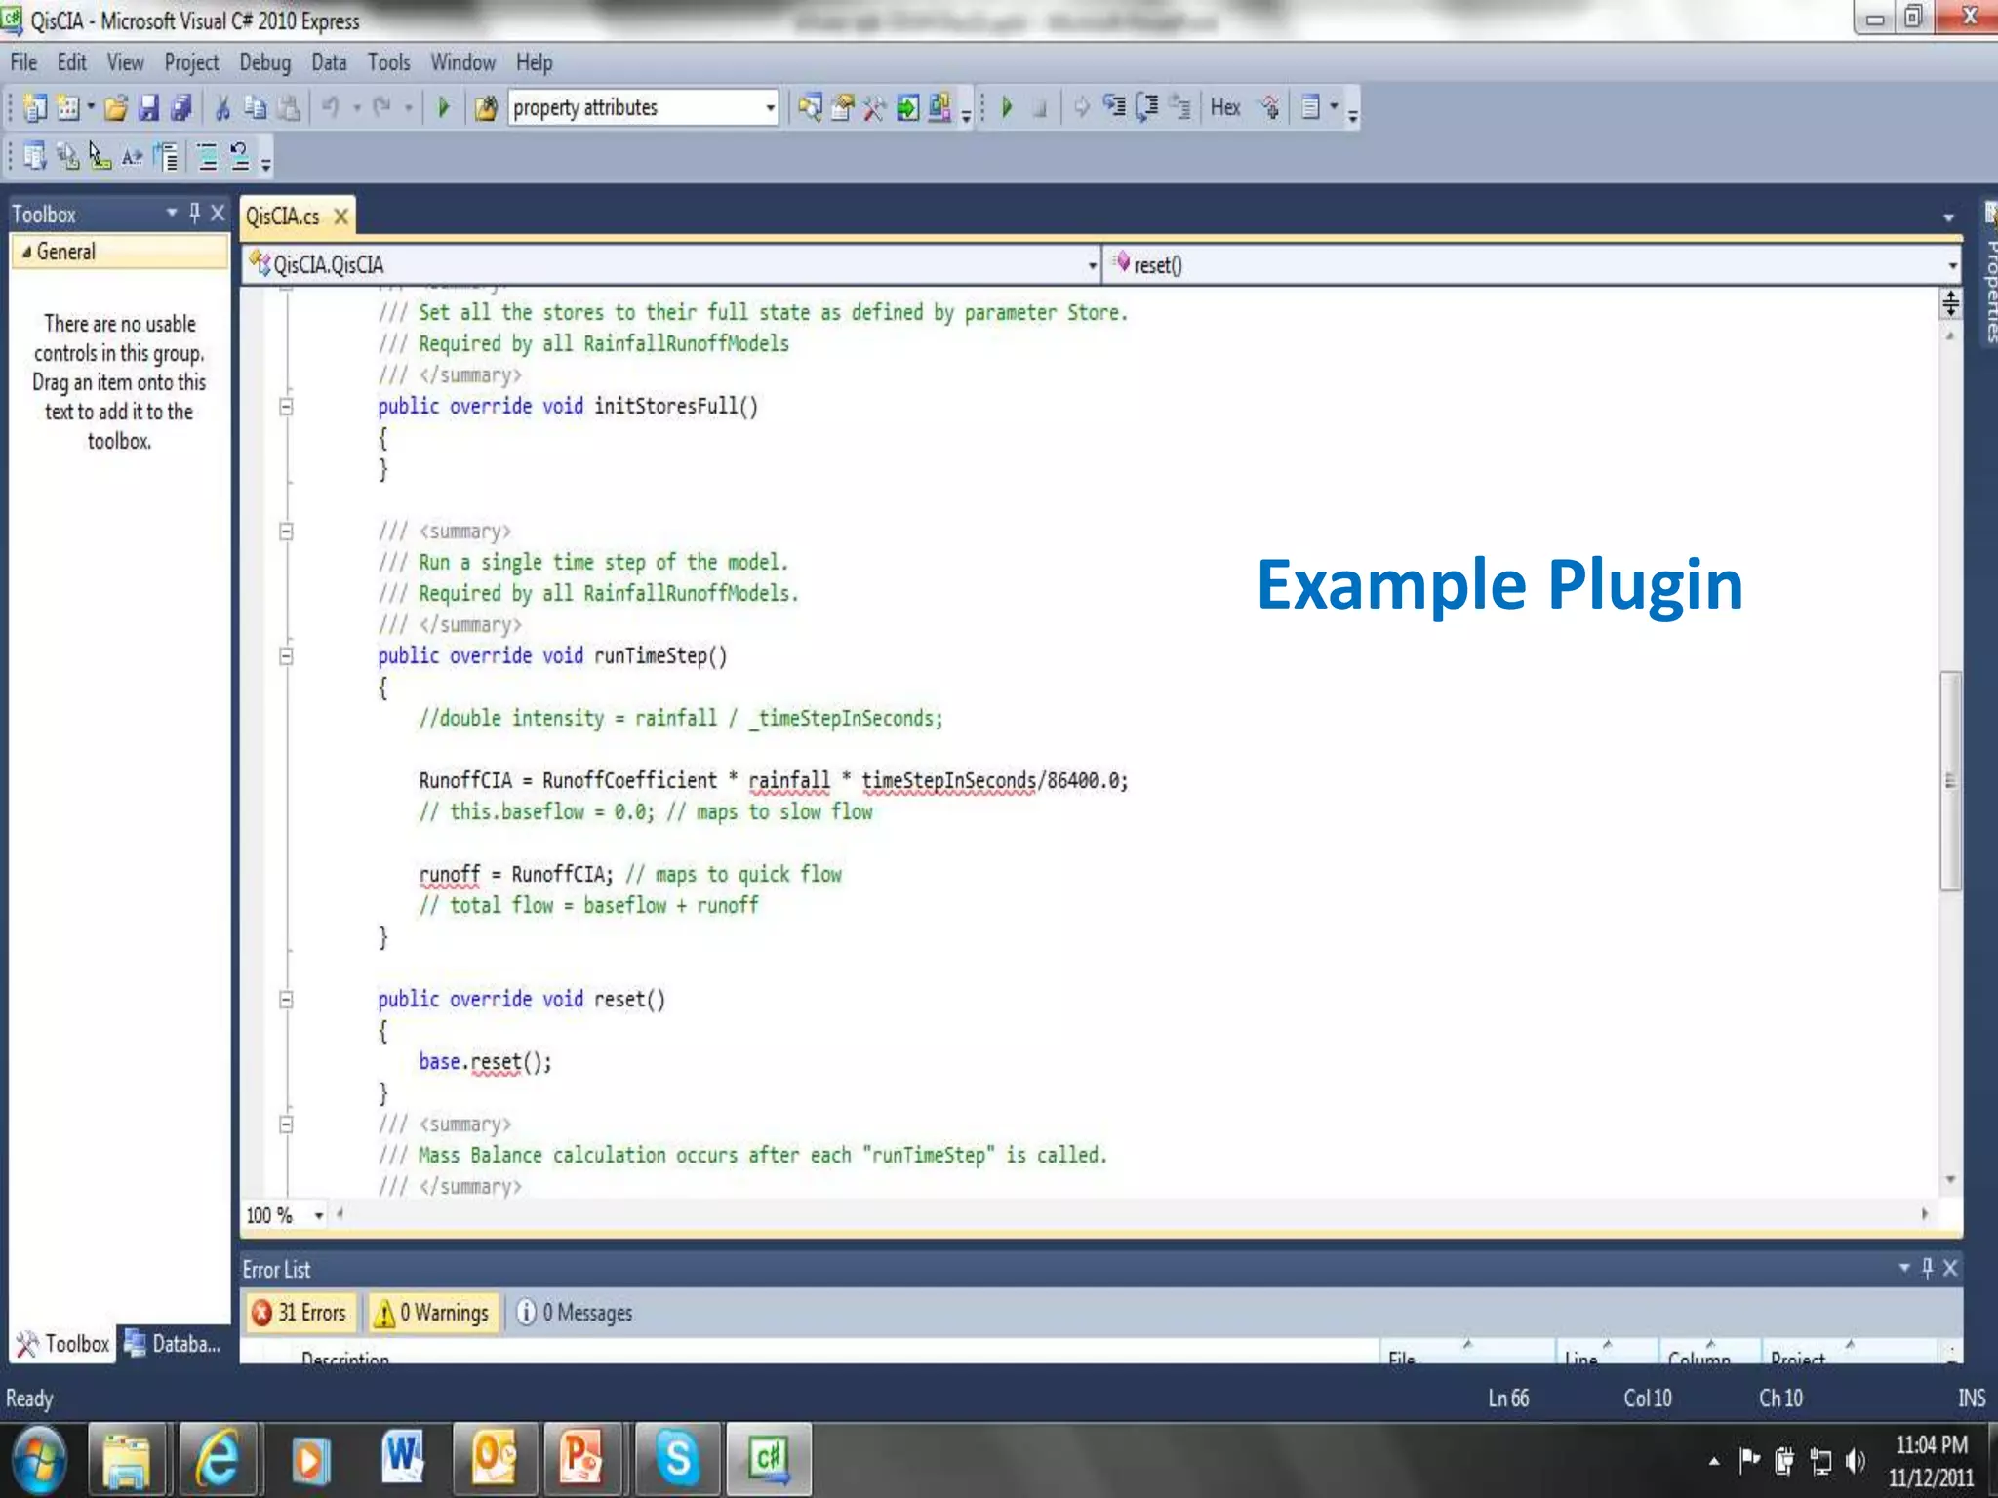
Task: Open the QisCIA.QisCIA class dropdown
Action: [671, 265]
